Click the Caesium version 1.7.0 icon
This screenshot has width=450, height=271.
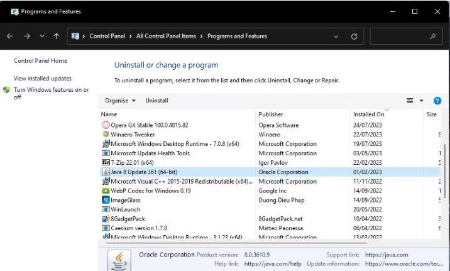[106, 228]
